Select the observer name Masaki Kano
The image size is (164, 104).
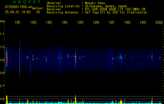(x=95, y=3)
